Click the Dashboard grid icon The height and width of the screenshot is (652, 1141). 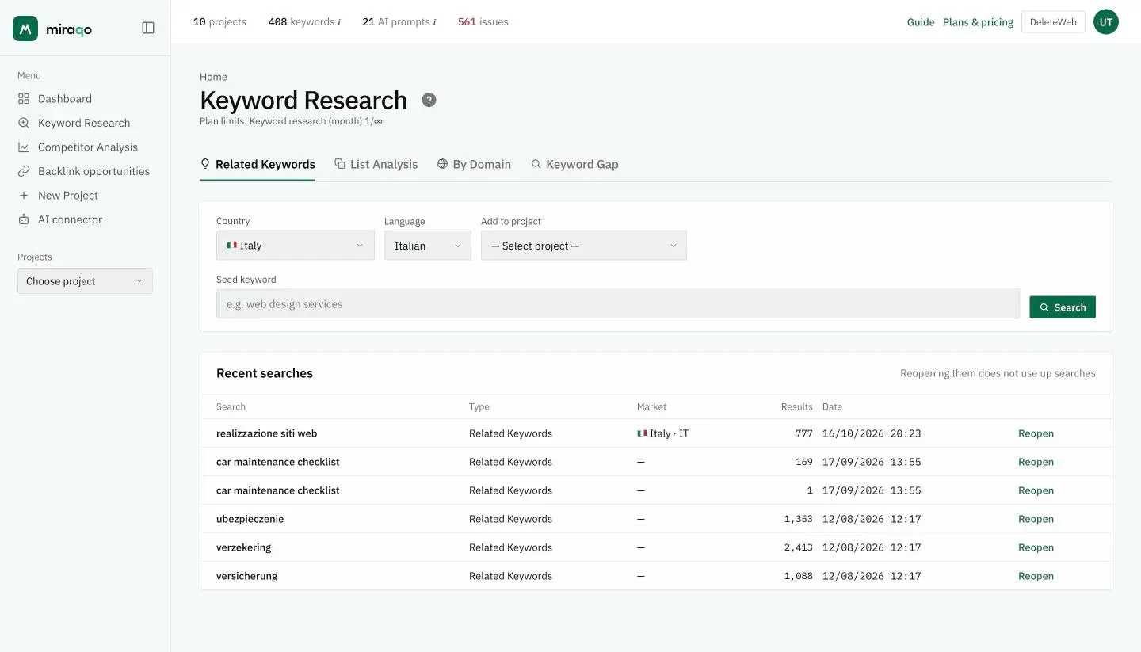[24, 99]
